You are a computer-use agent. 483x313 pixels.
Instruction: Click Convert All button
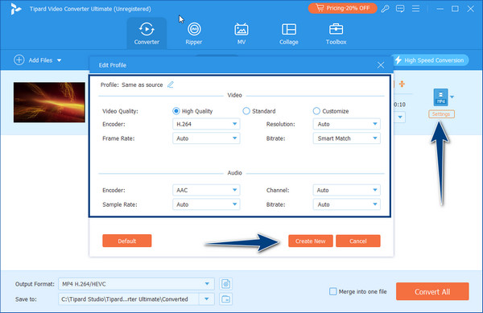[x=432, y=291]
